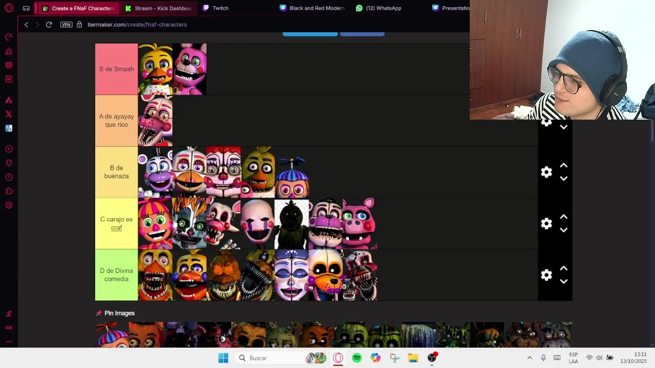The width and height of the screenshot is (655, 368).
Task: Open OBS Studio from the taskbar
Action: (432, 358)
